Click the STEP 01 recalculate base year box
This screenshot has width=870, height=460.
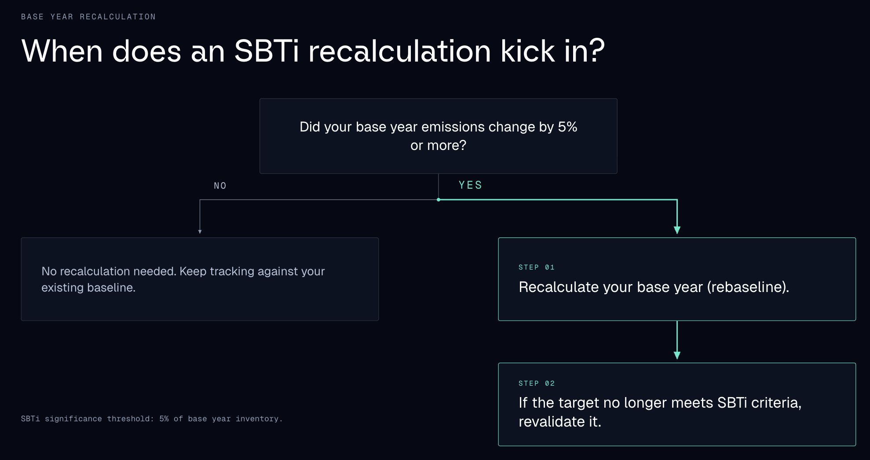pyautogui.click(x=677, y=279)
